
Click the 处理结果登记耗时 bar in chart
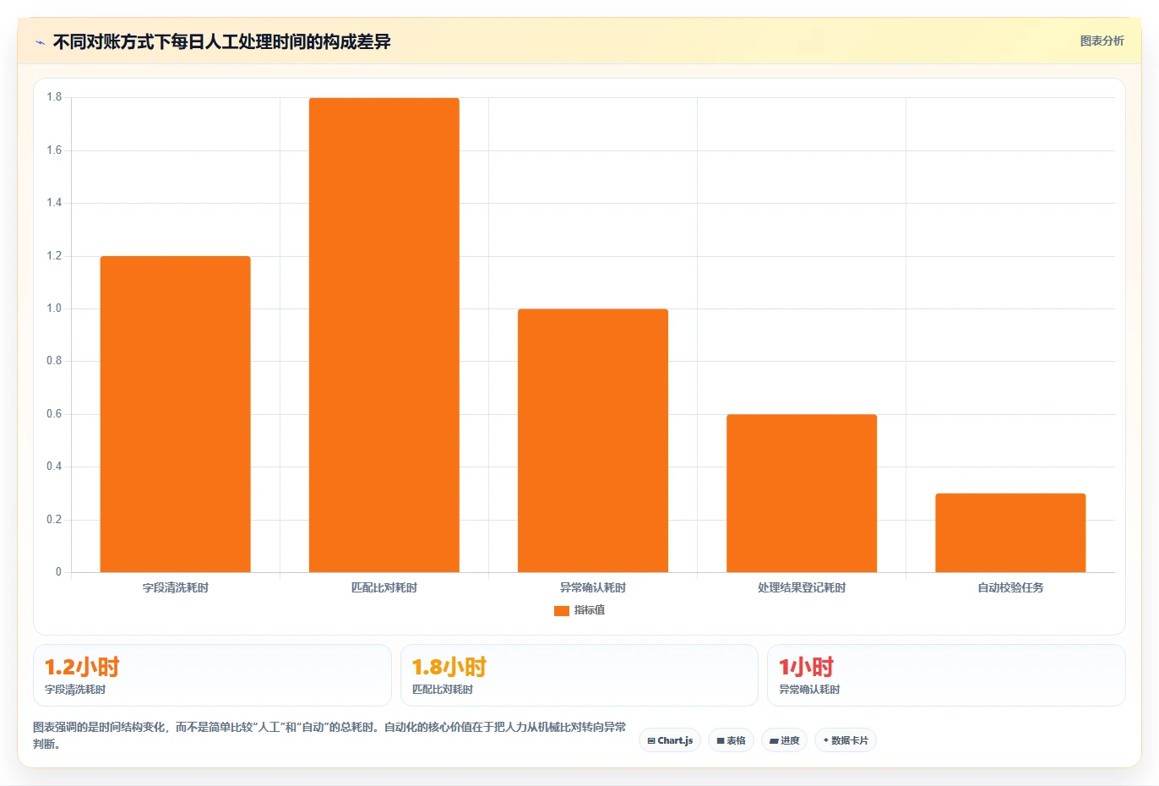point(802,493)
